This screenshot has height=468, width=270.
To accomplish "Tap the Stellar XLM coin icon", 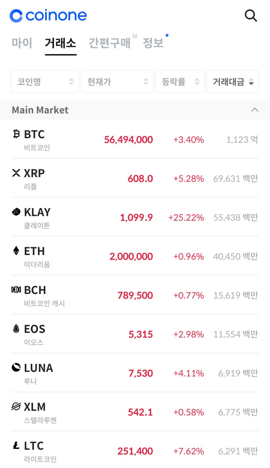I will (16, 407).
